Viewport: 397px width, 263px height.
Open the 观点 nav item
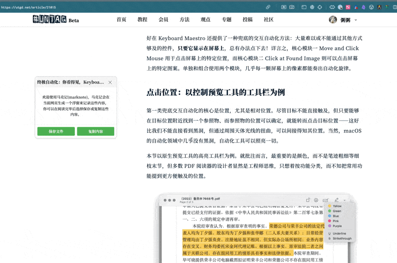(205, 19)
